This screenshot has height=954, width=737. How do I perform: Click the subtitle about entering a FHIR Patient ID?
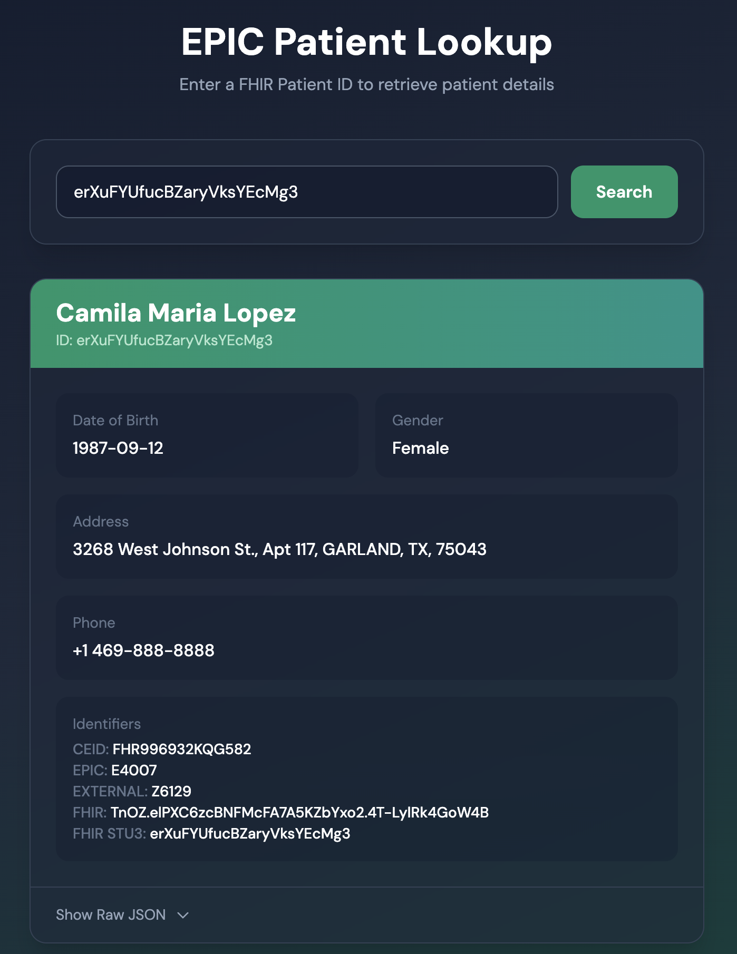[x=366, y=84]
